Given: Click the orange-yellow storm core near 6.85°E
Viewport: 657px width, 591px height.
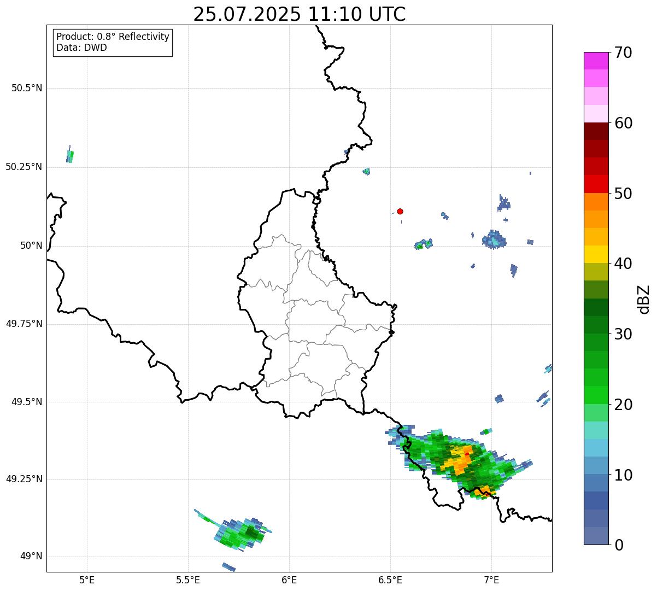Looking at the screenshot, I should (x=459, y=460).
